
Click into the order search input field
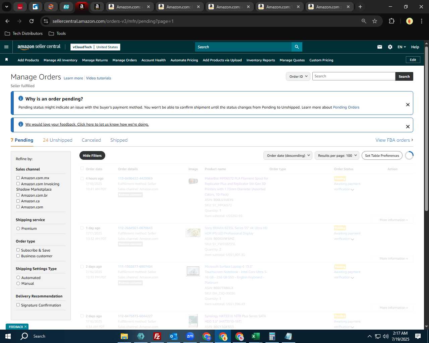point(354,76)
